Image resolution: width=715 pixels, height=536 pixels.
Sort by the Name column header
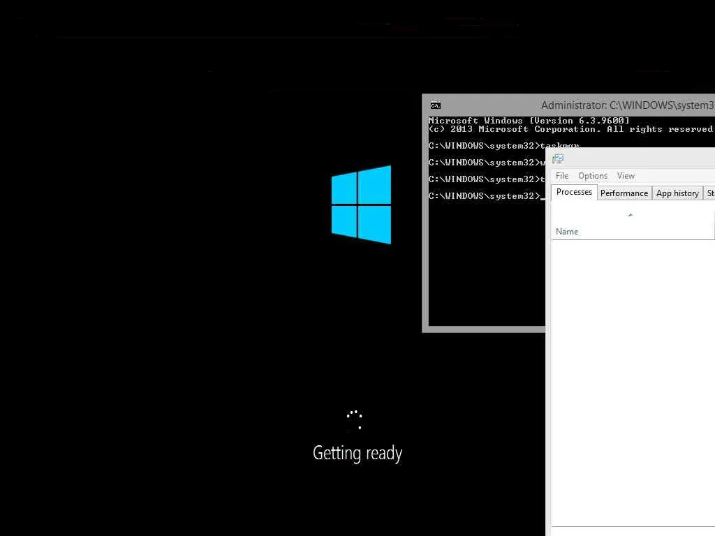567,232
